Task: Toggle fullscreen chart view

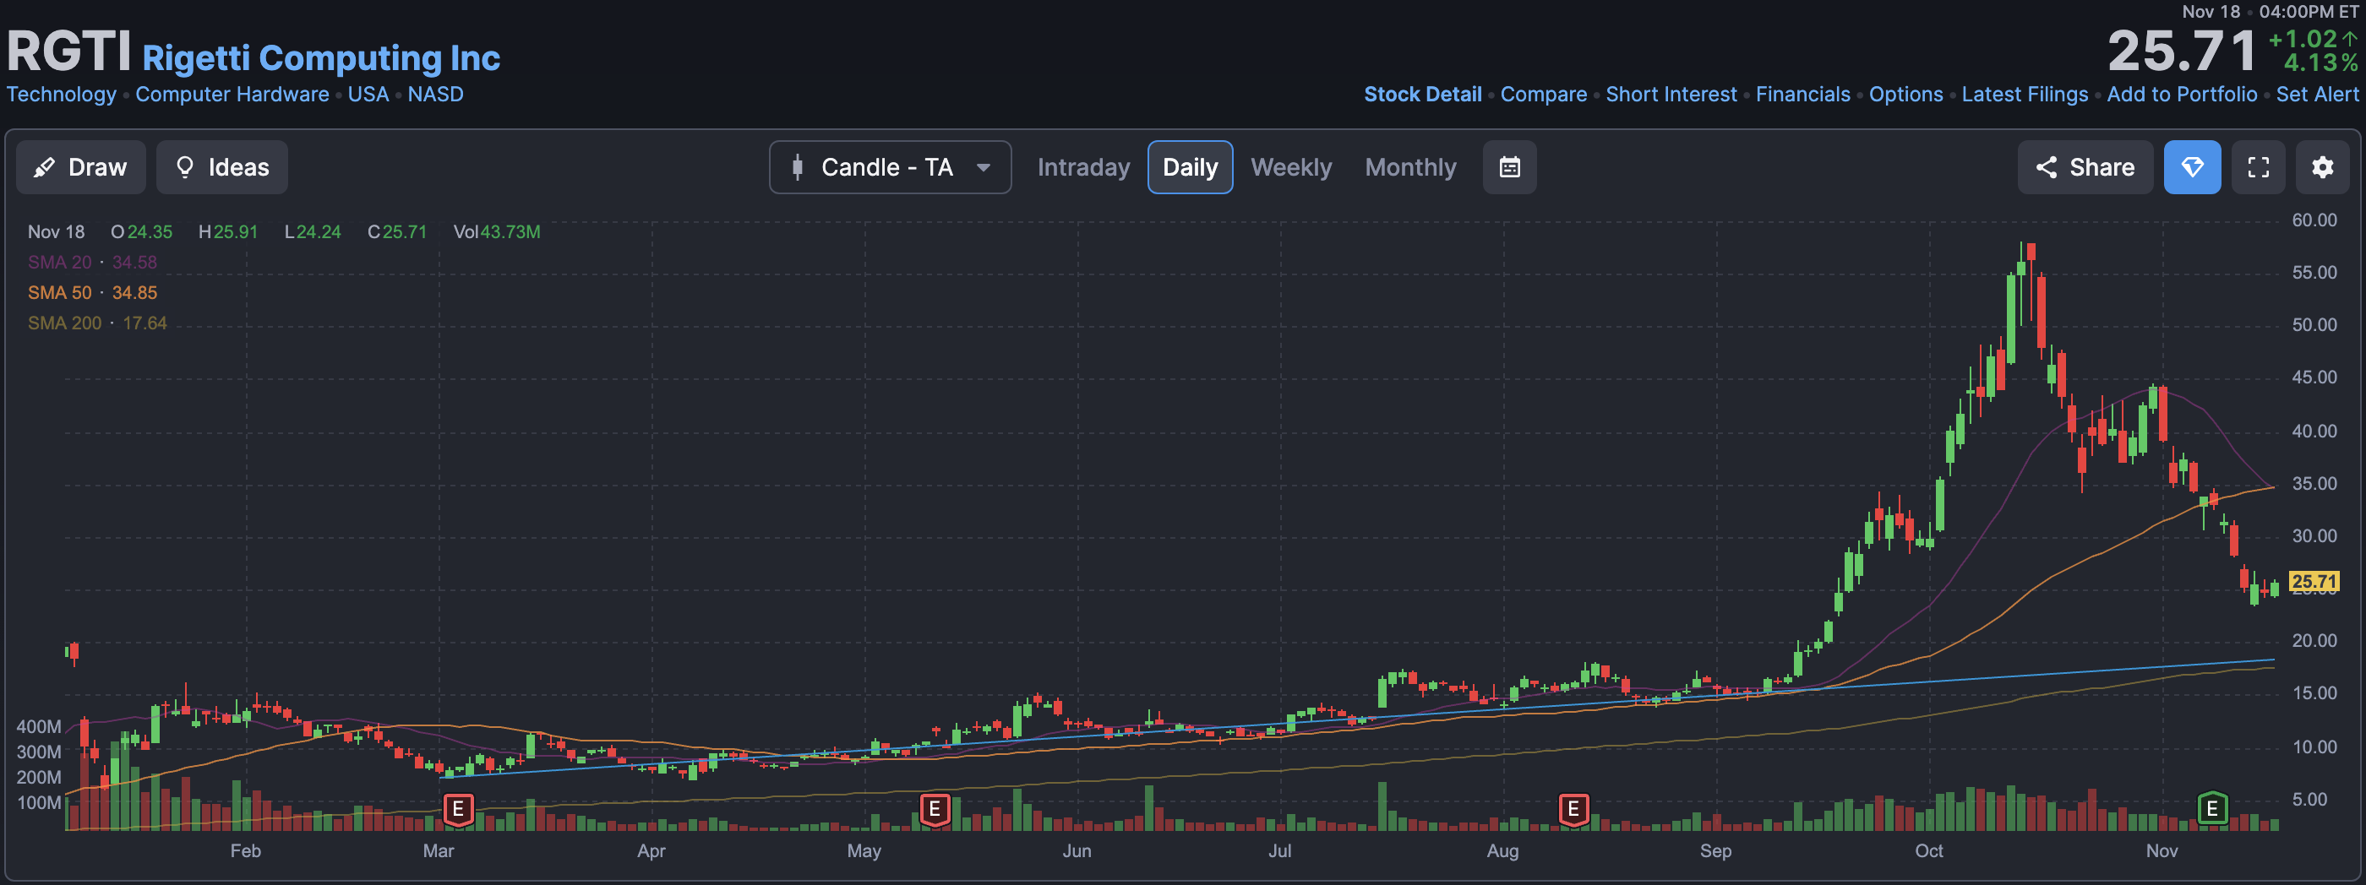Action: (2259, 167)
